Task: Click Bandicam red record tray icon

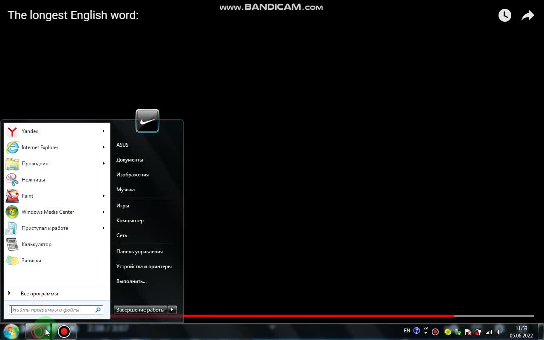Action: [435, 332]
